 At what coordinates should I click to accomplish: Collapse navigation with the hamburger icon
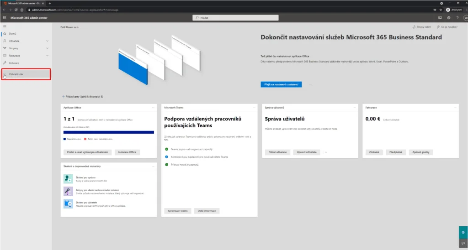5,26
